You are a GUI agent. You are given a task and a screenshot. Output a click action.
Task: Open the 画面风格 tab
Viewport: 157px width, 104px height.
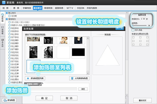[x=59, y=8]
